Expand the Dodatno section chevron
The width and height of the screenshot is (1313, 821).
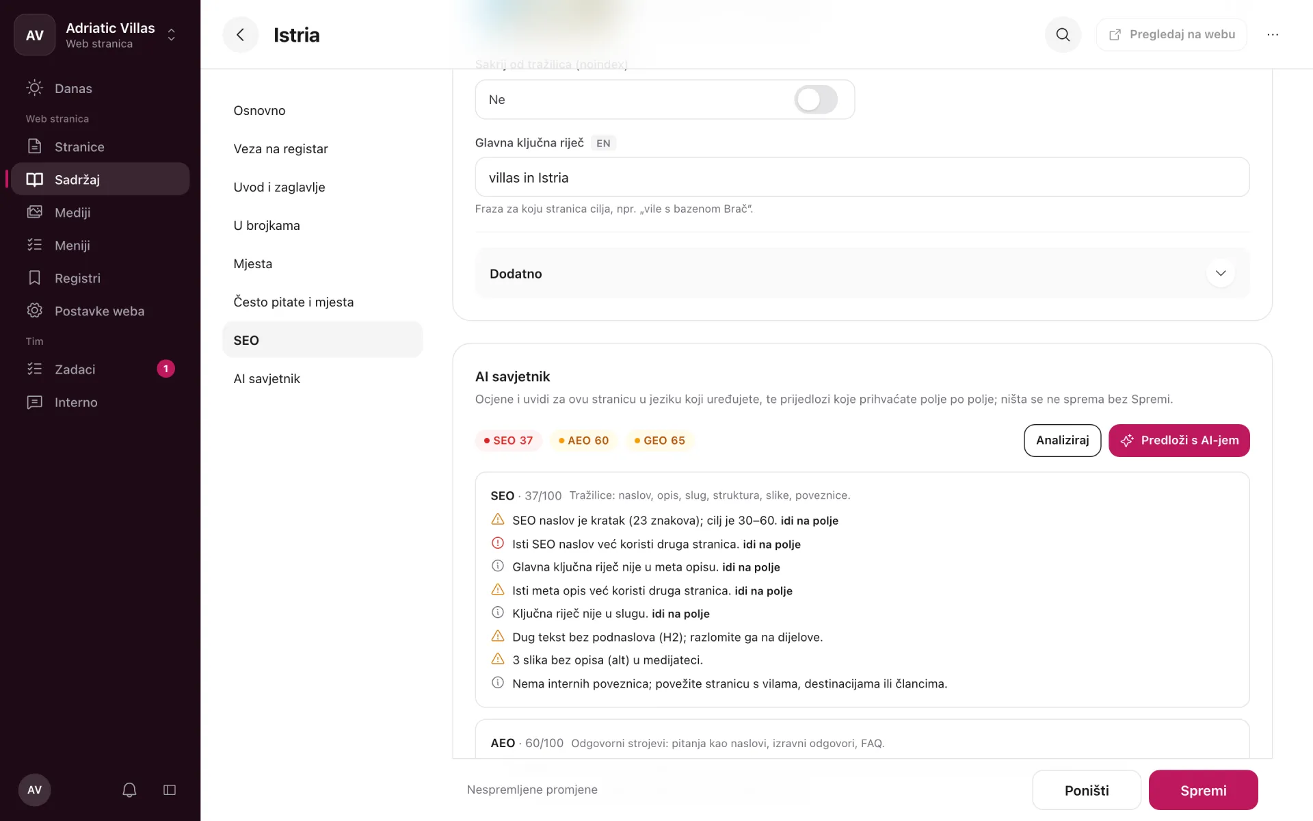1221,273
